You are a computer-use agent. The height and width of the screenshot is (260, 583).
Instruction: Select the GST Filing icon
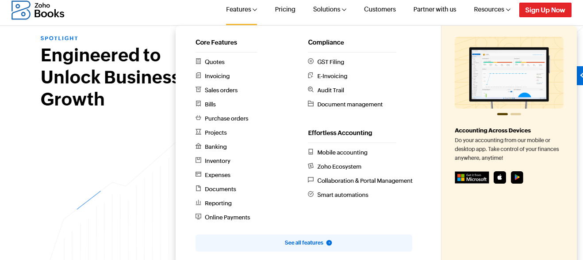point(310,61)
